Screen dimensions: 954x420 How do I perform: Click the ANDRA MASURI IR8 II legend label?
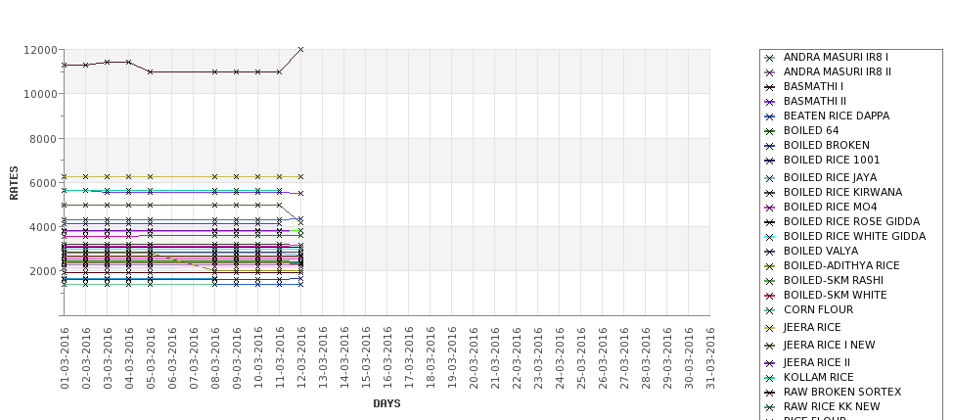point(838,71)
